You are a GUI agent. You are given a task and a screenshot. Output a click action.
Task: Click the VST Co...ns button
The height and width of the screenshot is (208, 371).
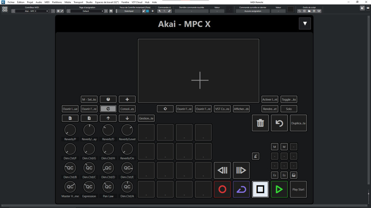[222, 109]
